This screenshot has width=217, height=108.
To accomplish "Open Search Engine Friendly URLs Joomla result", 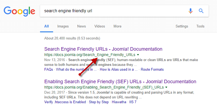I will [103, 49].
